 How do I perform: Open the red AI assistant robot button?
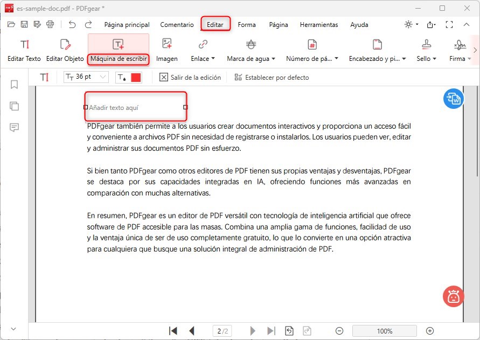point(453,296)
